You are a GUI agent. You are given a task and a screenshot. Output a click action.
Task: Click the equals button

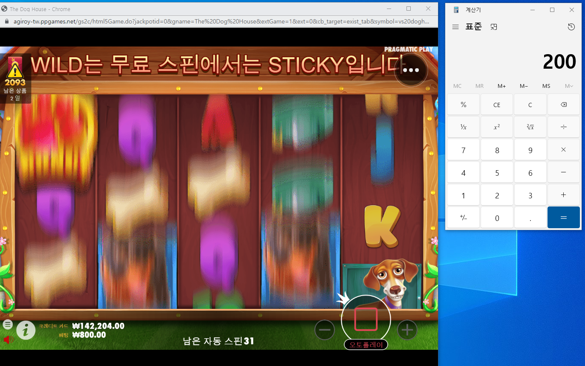[564, 218]
